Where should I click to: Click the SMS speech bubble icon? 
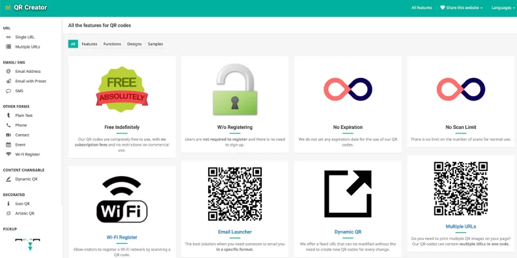tap(8, 91)
